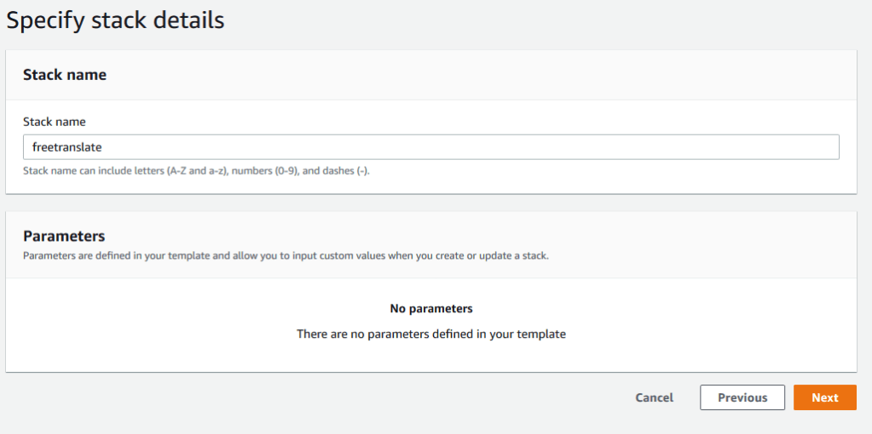This screenshot has width=872, height=434.
Task: Click the empty right side of Stack name field
Action: [682, 147]
